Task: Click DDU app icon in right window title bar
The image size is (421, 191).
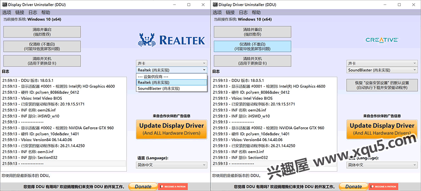Action: [x=215, y=5]
